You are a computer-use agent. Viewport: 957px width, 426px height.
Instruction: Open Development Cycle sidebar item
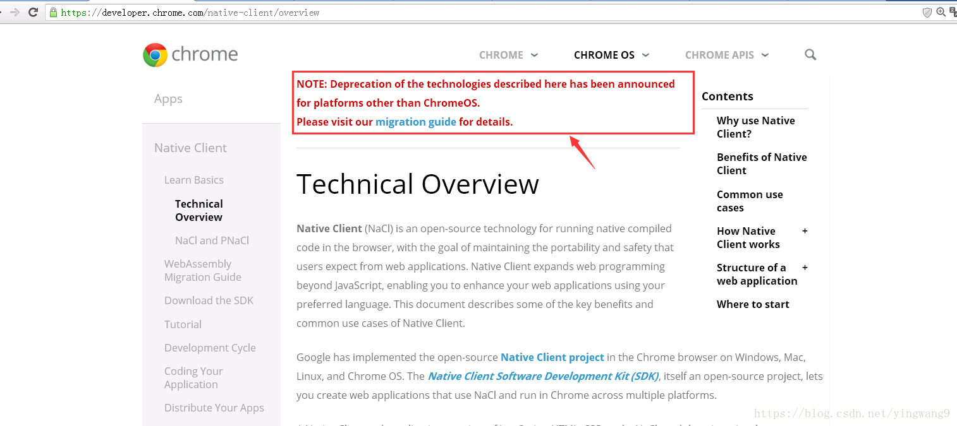tap(210, 348)
